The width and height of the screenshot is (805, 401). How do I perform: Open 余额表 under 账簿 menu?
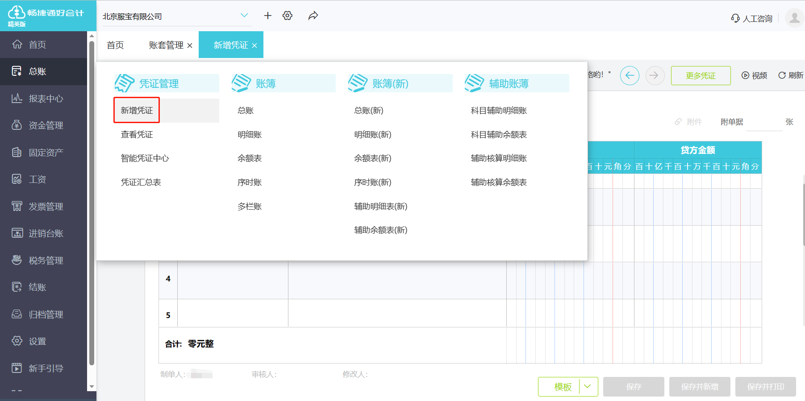click(250, 158)
